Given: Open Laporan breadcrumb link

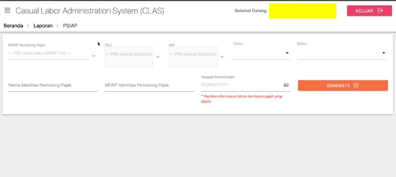Looking at the screenshot, I should pyautogui.click(x=43, y=26).
